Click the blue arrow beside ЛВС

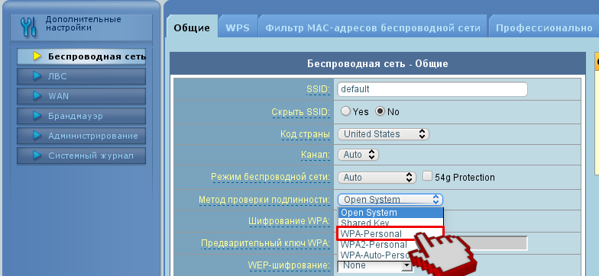tap(37, 76)
